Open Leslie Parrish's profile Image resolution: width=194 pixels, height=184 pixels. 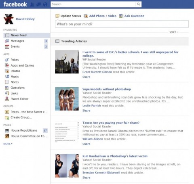92,106
